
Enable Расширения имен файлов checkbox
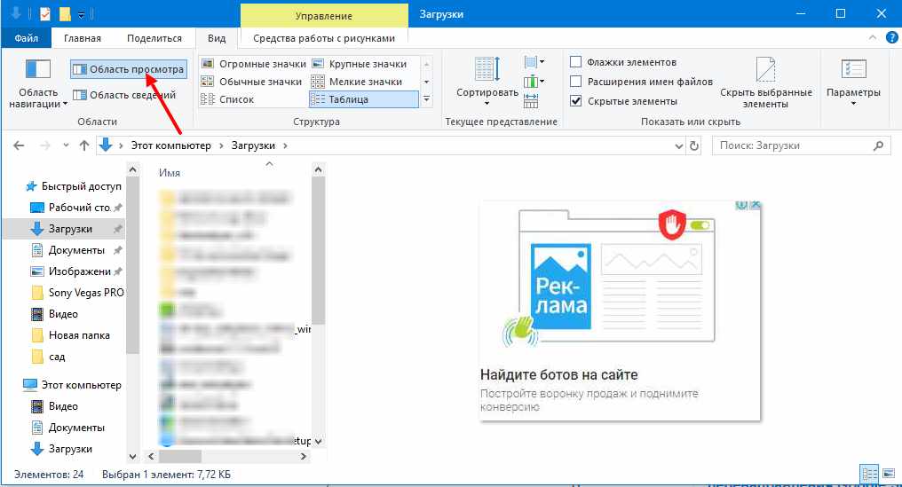coord(575,82)
